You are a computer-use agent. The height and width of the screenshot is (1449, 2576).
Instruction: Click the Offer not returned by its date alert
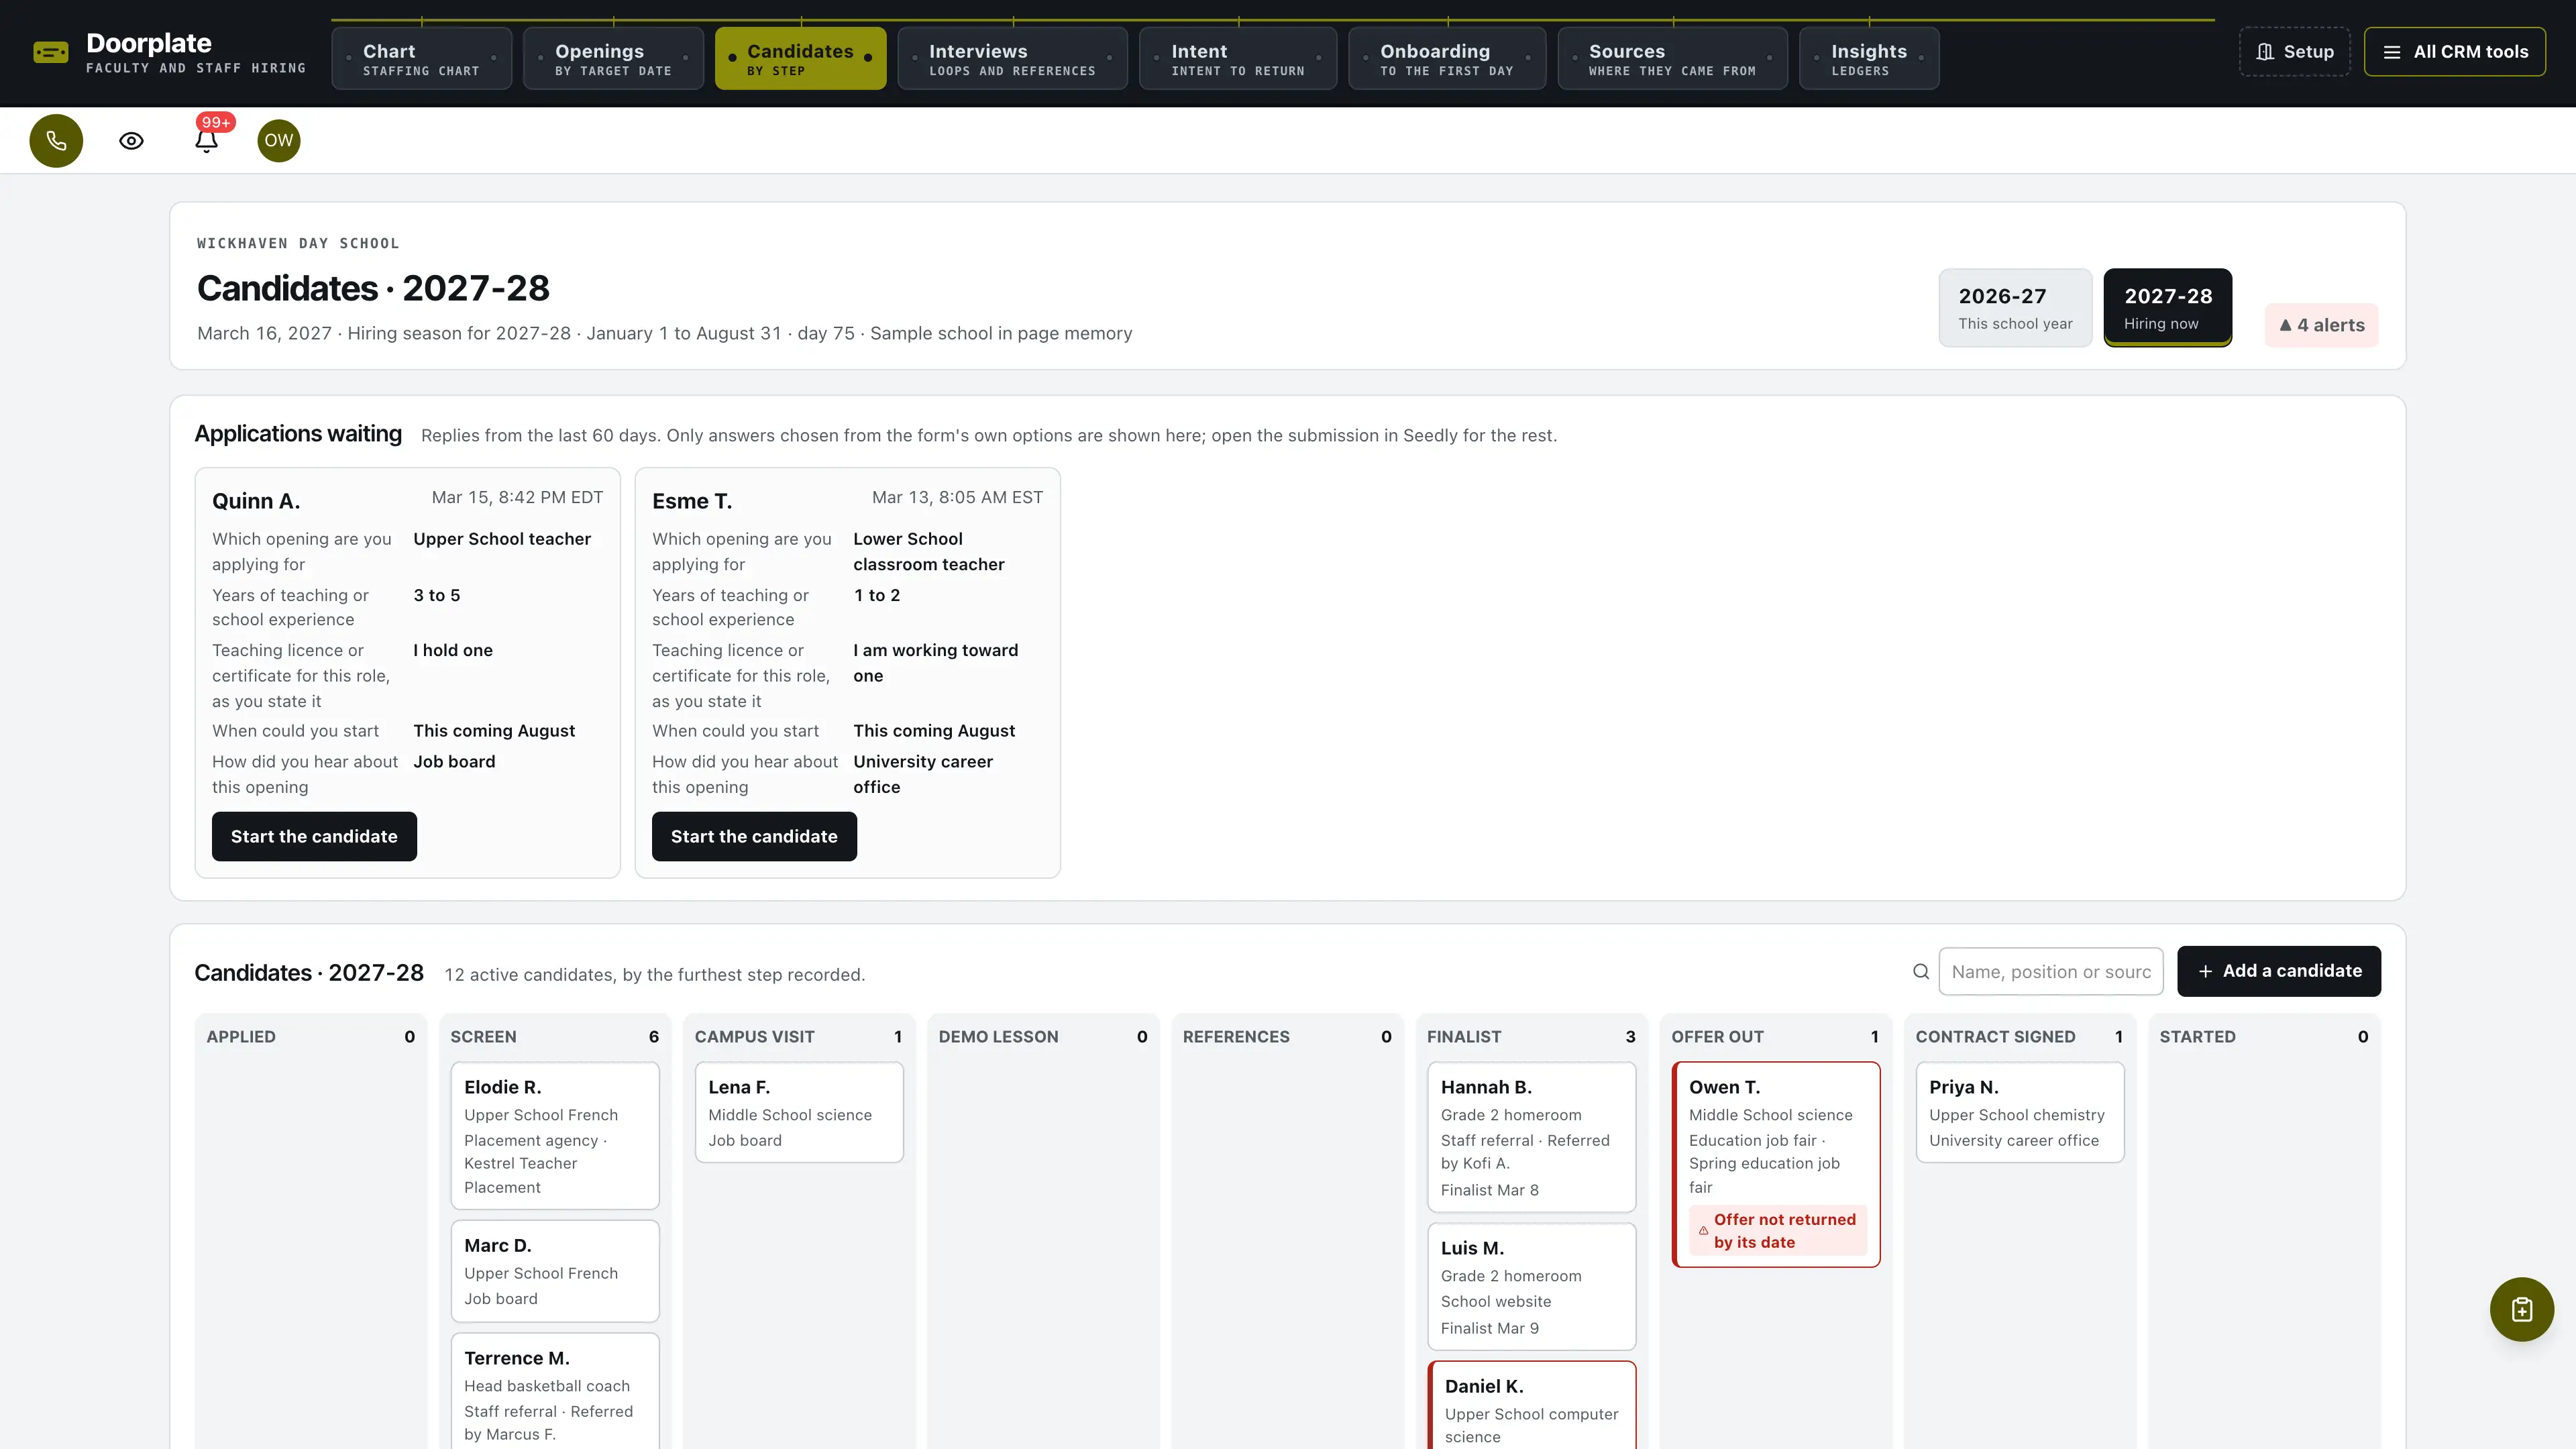(x=1778, y=1231)
